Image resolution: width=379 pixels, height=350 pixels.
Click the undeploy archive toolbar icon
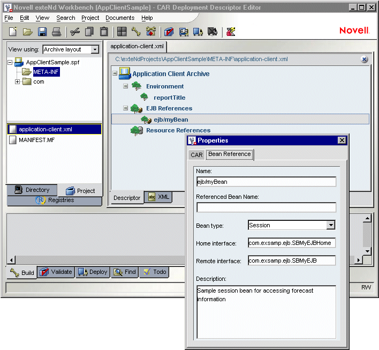pos(213,32)
